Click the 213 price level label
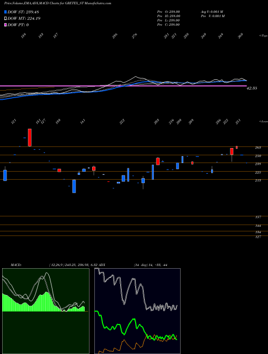Image resolution: width=268 pixels, height=354 pixels. pyautogui.click(x=258, y=181)
